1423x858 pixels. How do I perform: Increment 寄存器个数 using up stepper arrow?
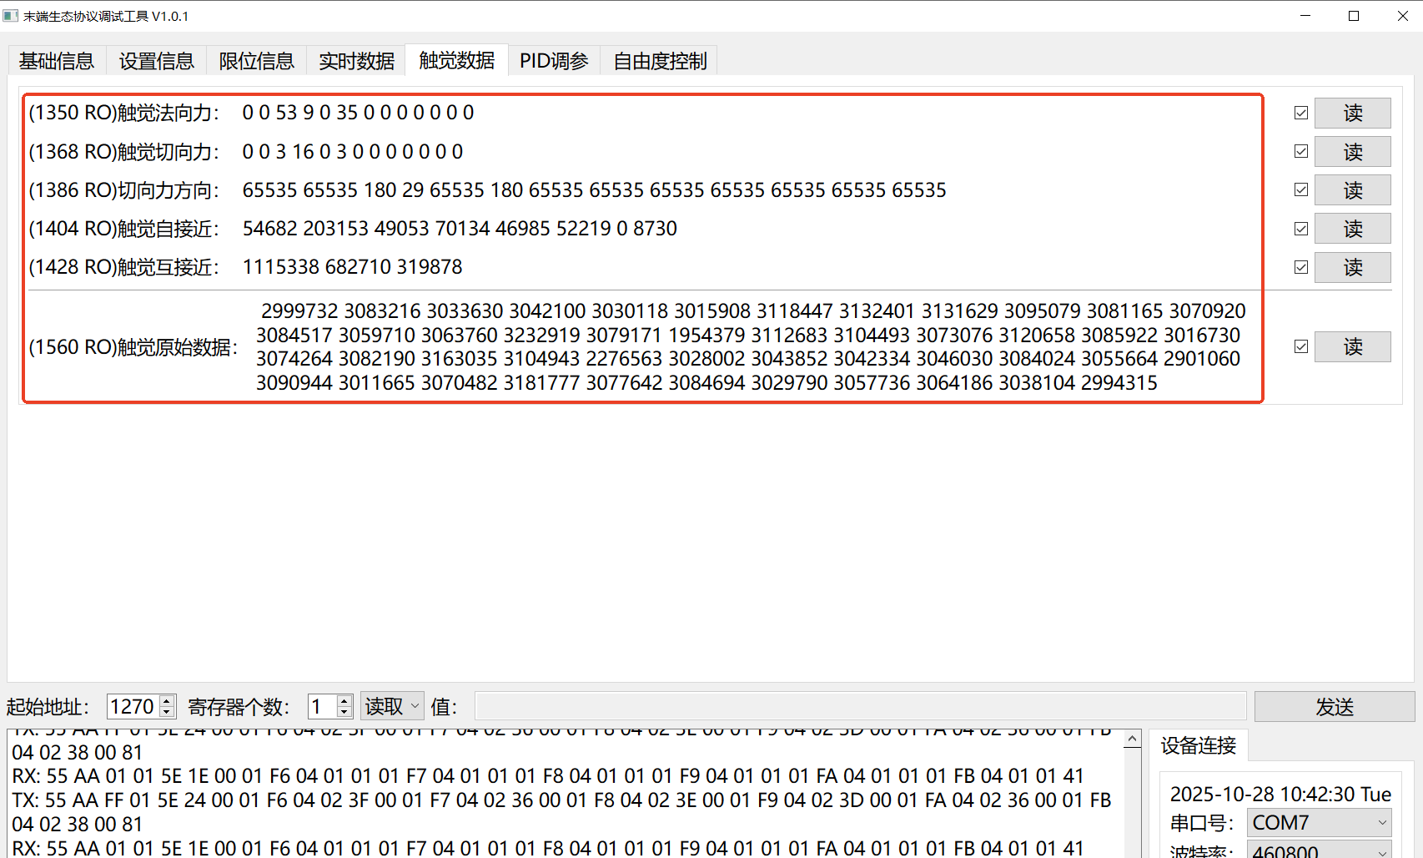[343, 700]
